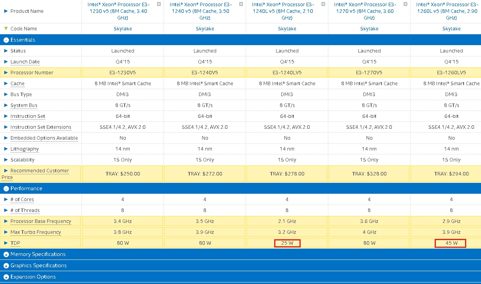Image resolution: width=481 pixels, height=284 pixels.
Task: Open Skylake link under the E3-1240L v5 column
Action: [x=287, y=29]
